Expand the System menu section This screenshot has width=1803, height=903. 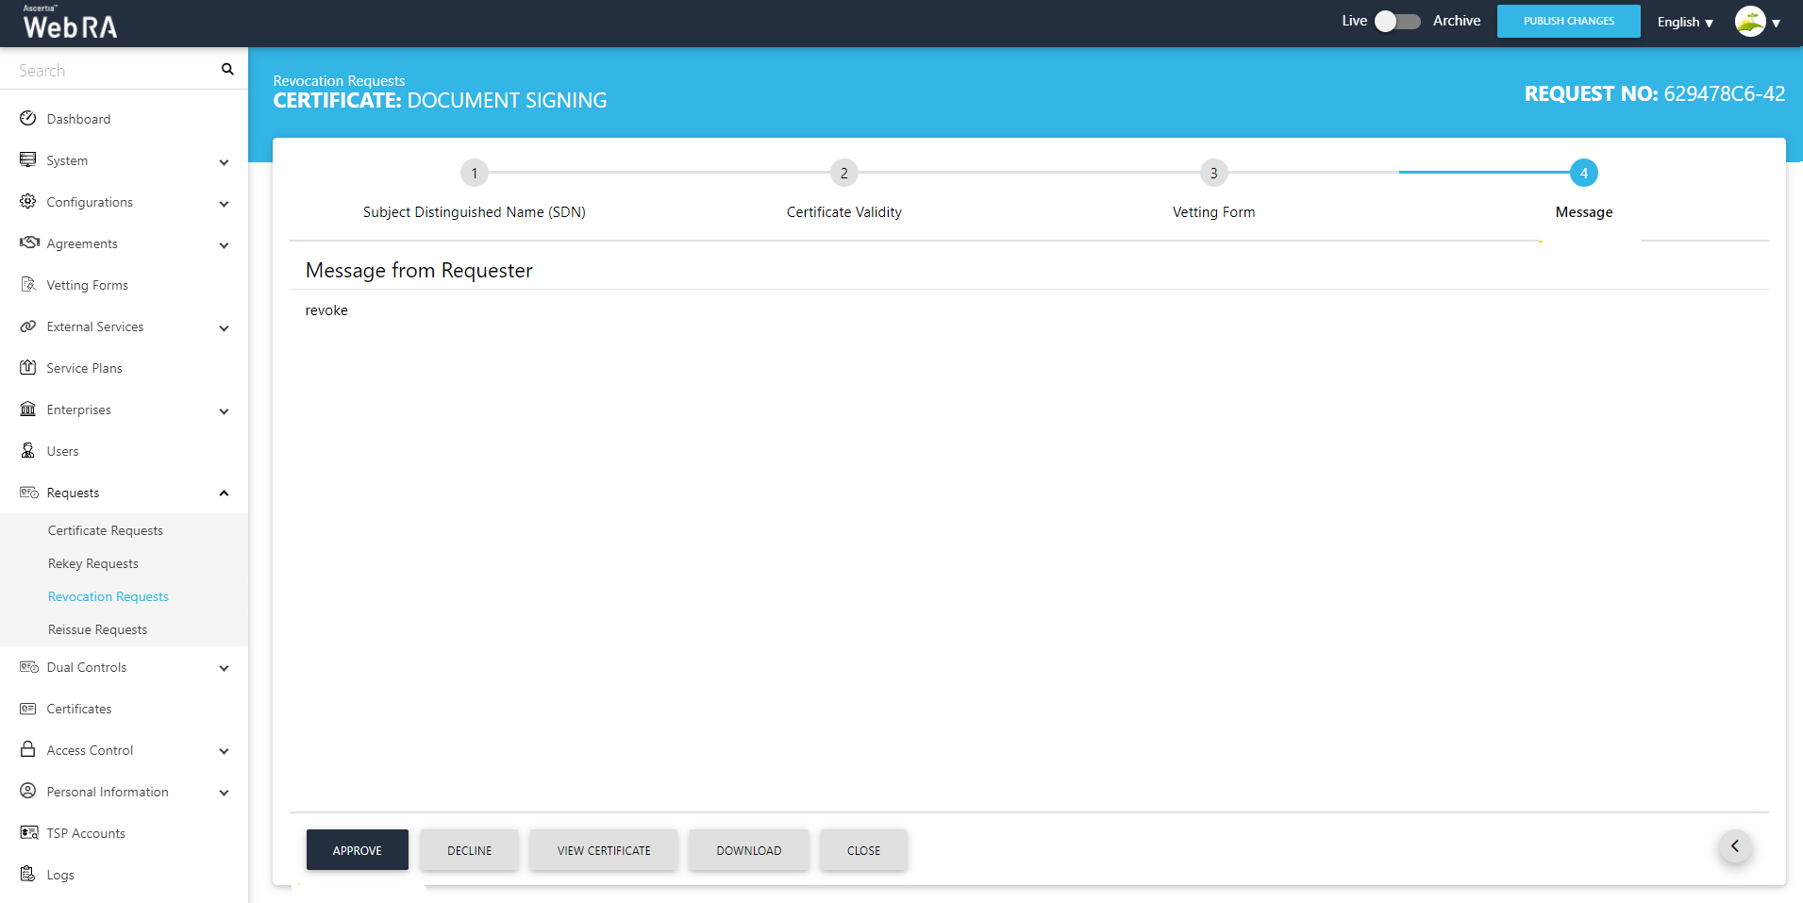pyautogui.click(x=224, y=161)
